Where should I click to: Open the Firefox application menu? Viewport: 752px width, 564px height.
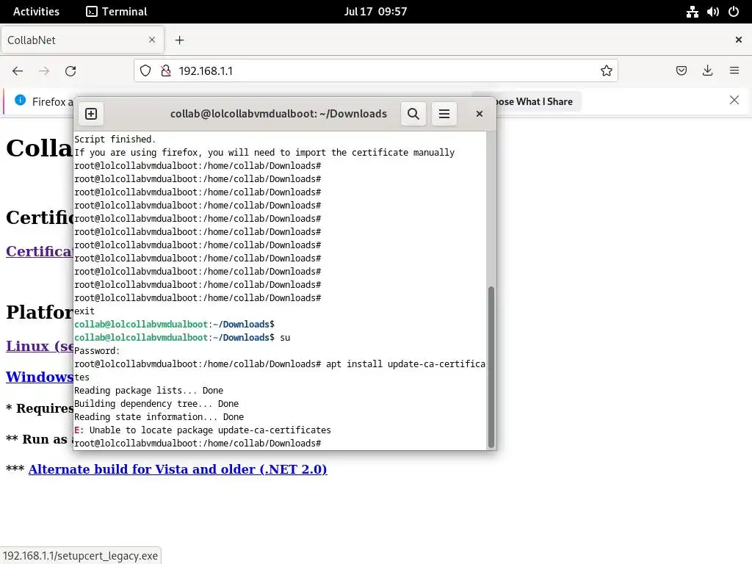[x=734, y=71]
